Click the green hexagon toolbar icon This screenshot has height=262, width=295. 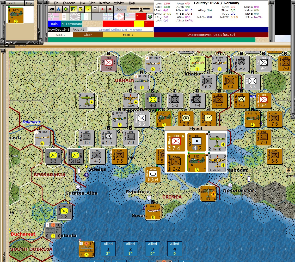[x=66, y=9]
